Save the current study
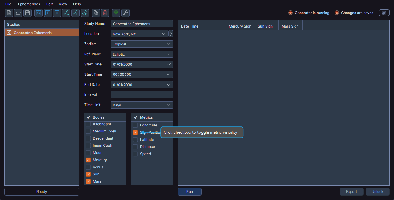 (x=27, y=13)
